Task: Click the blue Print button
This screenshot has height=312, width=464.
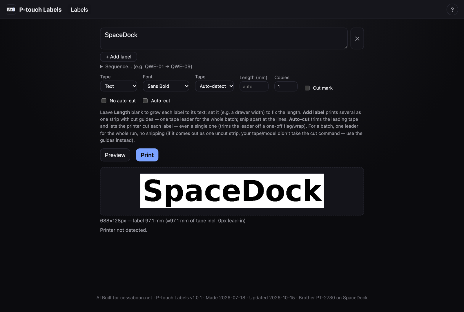Action: click(x=147, y=155)
